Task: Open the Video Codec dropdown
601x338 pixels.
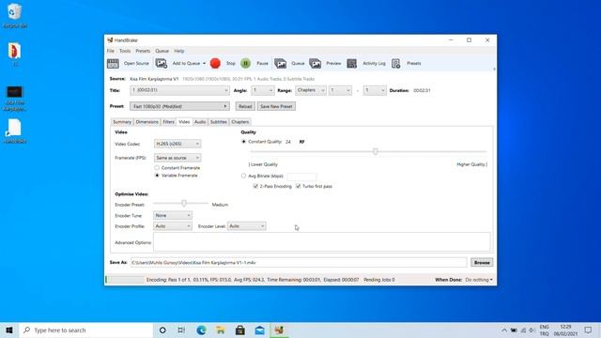Action: click(177, 144)
